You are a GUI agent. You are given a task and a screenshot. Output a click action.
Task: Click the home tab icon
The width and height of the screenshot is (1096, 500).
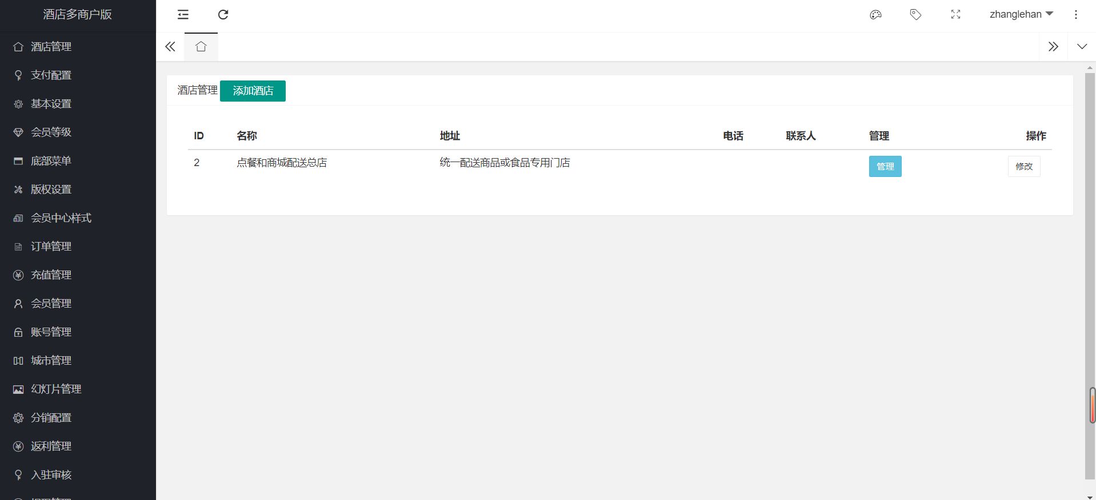[x=201, y=47]
